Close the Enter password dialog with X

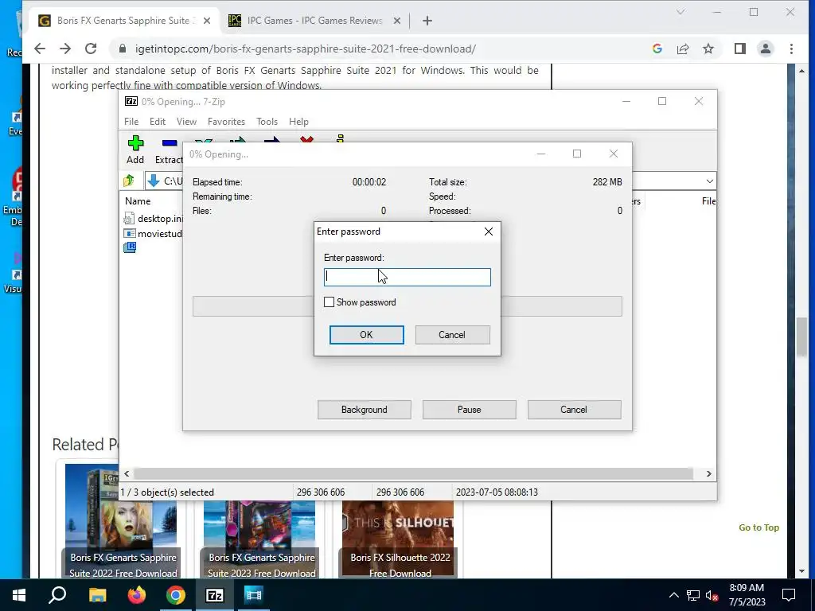[x=489, y=232]
